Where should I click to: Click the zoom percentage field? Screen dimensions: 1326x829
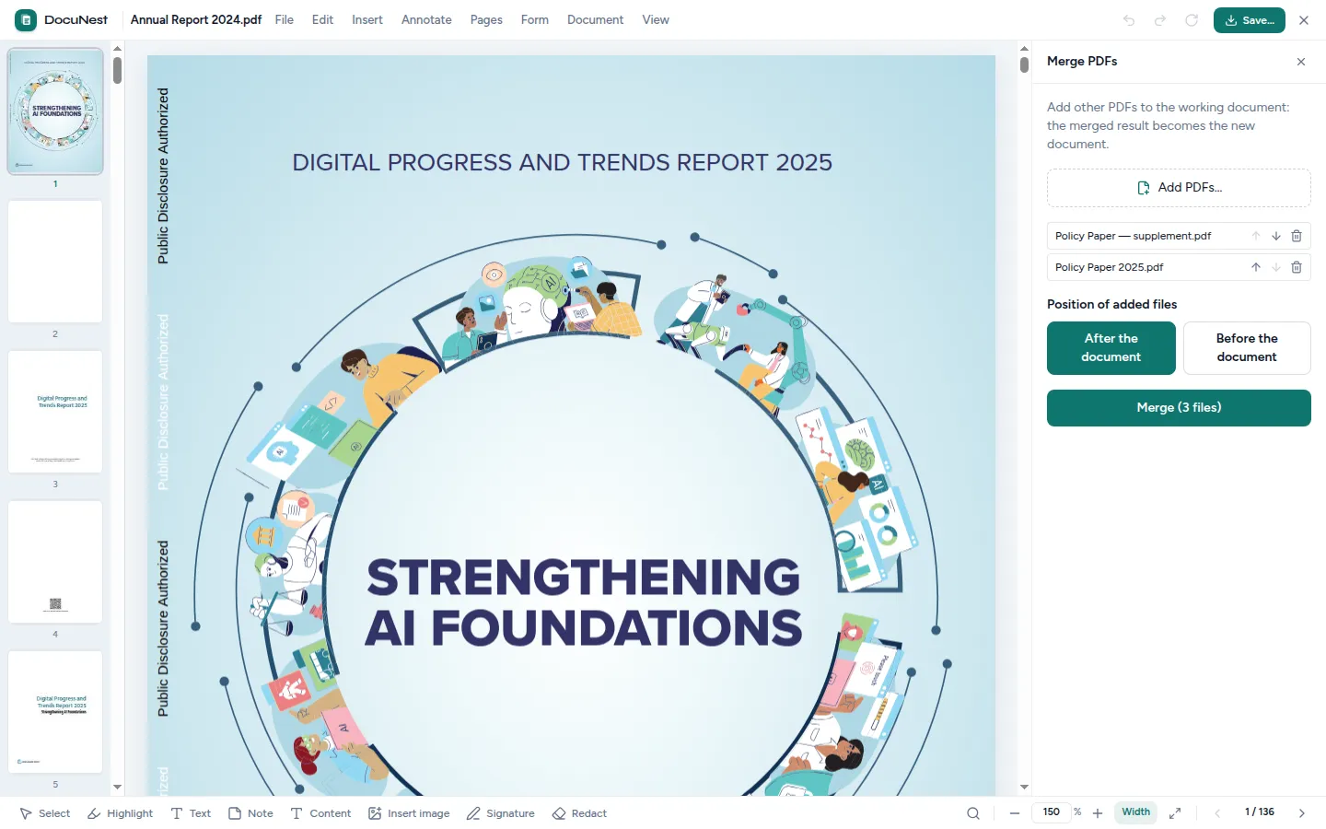[x=1052, y=812]
